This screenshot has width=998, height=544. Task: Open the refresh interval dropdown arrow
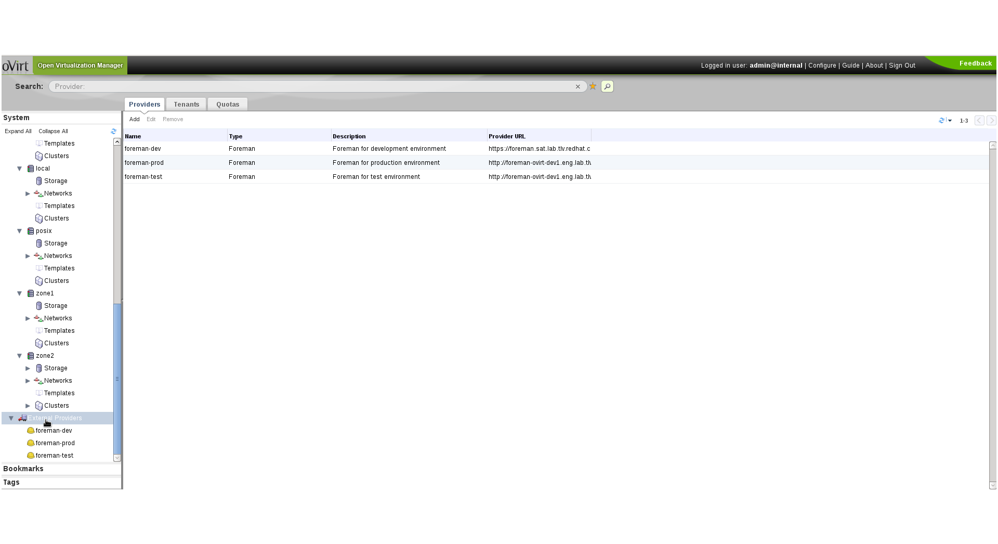(950, 121)
